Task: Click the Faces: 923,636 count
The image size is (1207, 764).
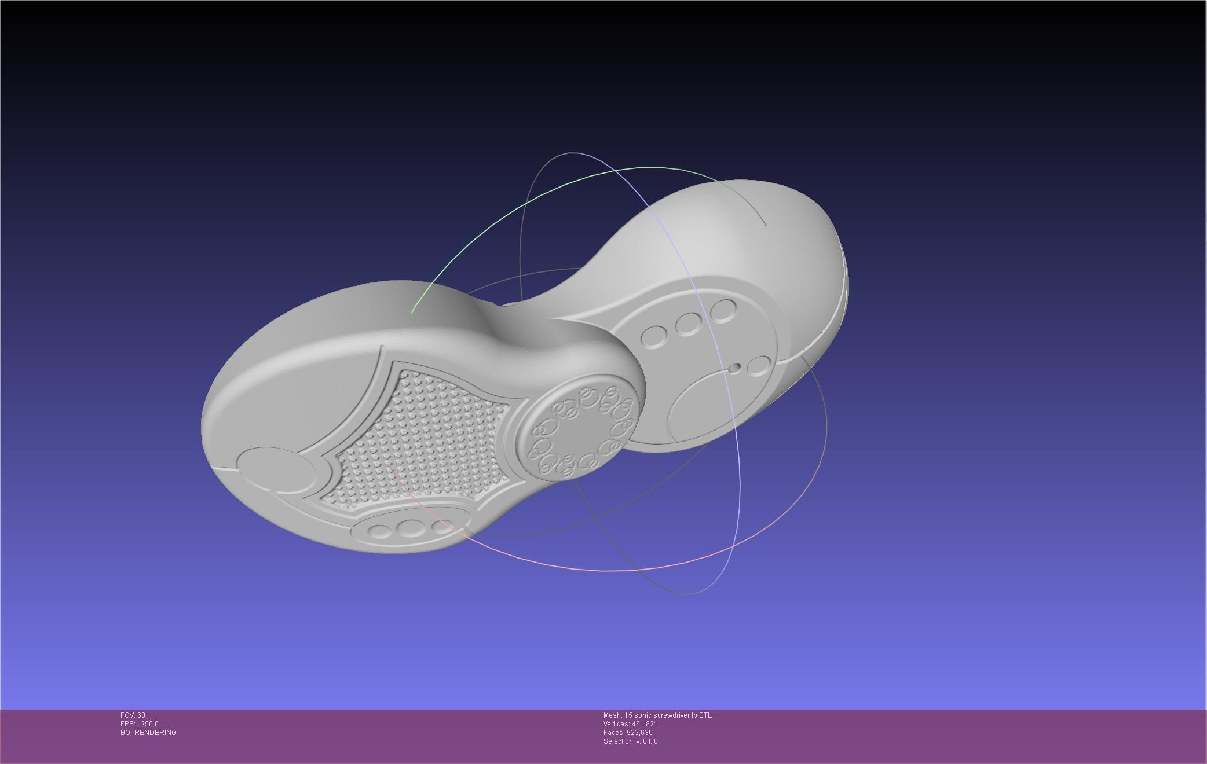Action: click(x=628, y=733)
